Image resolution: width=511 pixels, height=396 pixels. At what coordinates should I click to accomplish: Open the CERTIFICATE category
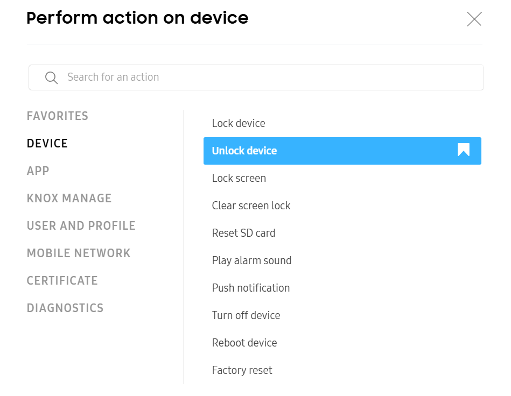62,280
